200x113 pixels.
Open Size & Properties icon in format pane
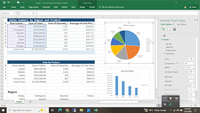(x=174, y=29)
